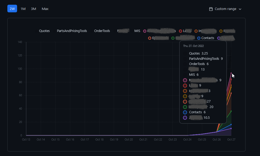Click the orange marker in the legend's second row
The height and width of the screenshot is (156, 260).
150,38
